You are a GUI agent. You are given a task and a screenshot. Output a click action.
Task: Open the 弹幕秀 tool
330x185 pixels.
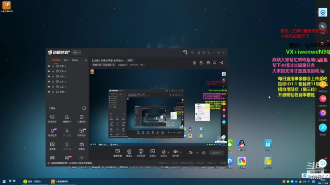81,146
